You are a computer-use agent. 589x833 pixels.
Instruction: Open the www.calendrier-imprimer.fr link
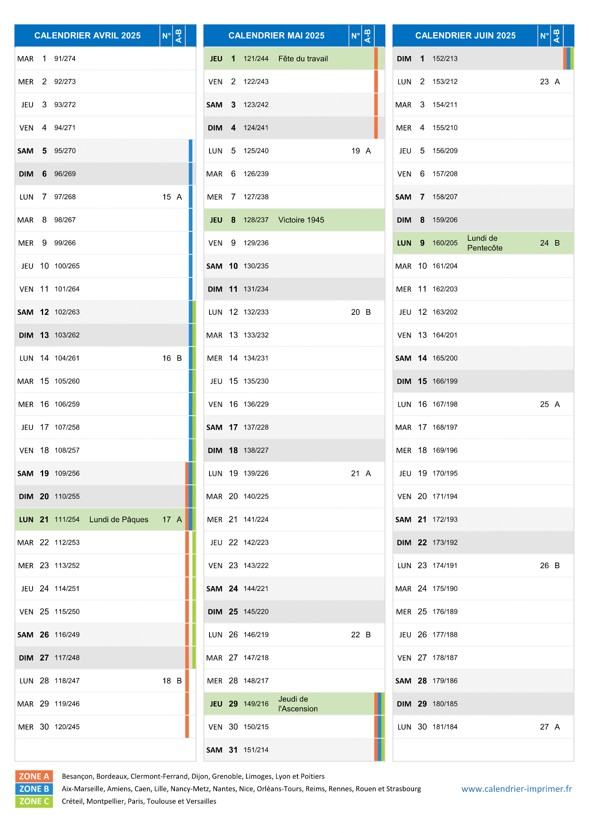pyautogui.click(x=516, y=789)
